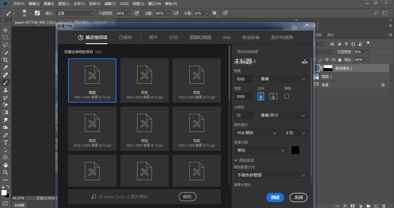Open the 8 位 bit depth dropdown
The width and height of the screenshot is (394, 208).
point(295,133)
